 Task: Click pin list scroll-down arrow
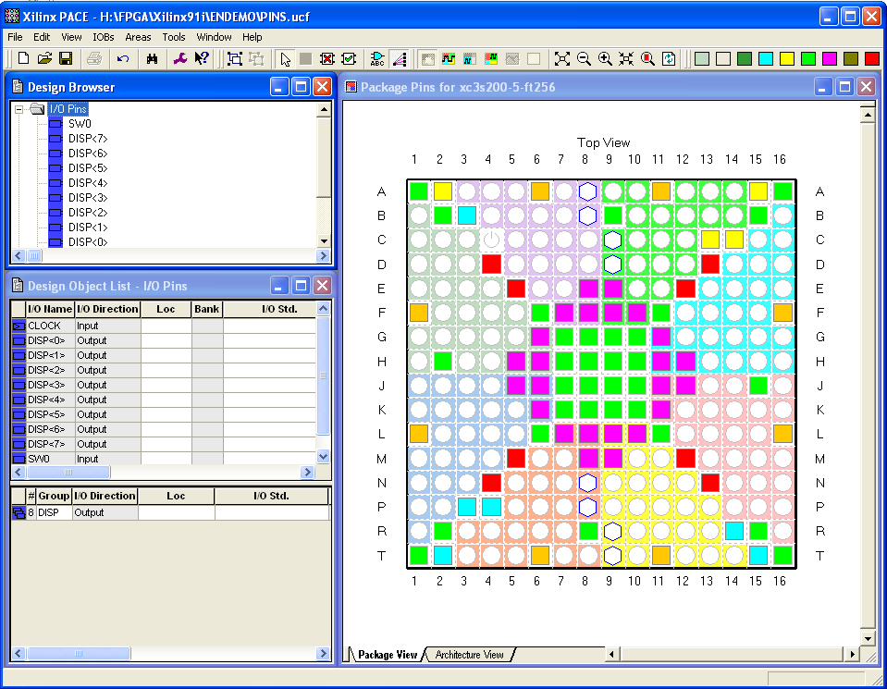coord(323,456)
